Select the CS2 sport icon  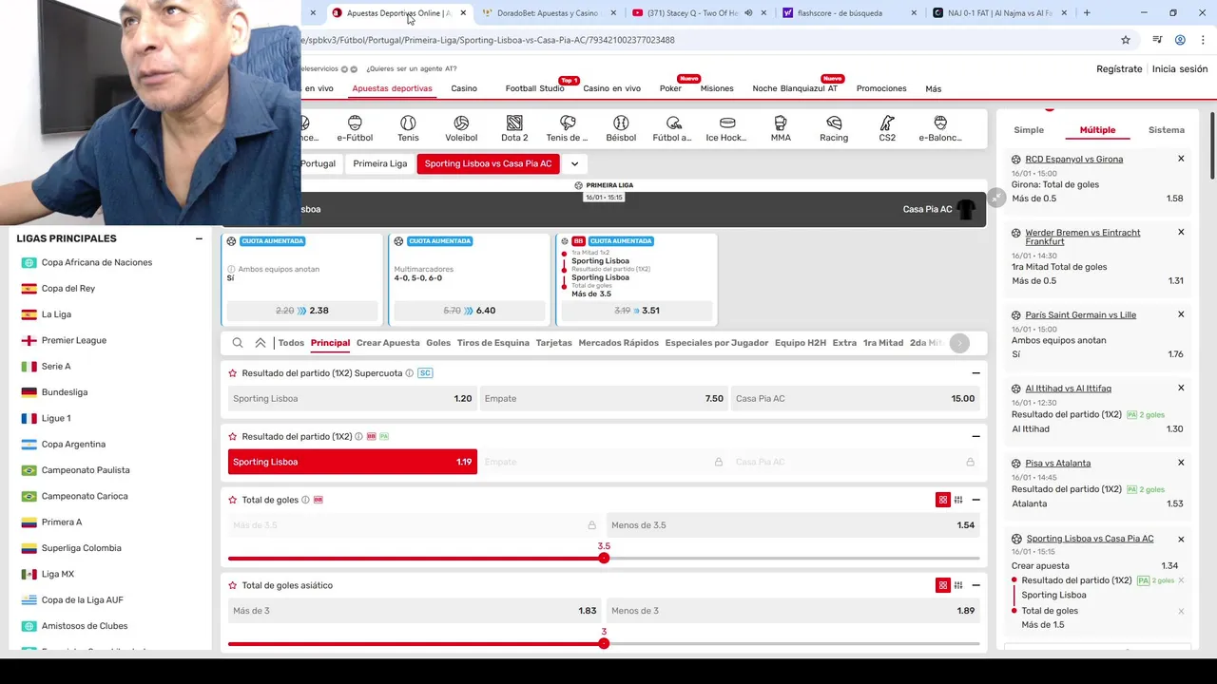tap(887, 128)
